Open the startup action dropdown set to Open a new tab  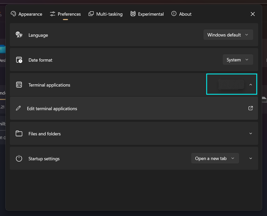[215, 158]
